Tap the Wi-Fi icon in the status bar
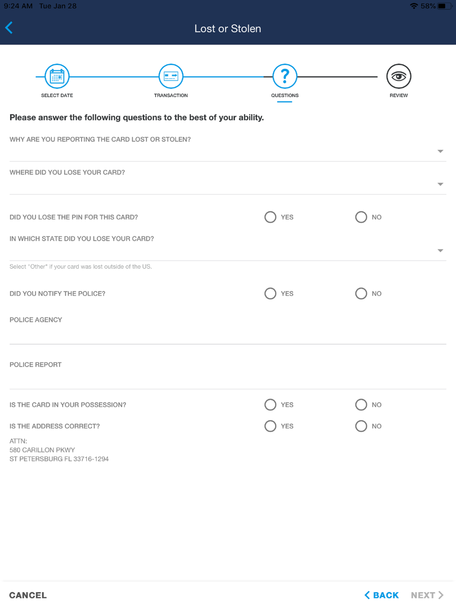The image size is (456, 609). coord(414,6)
